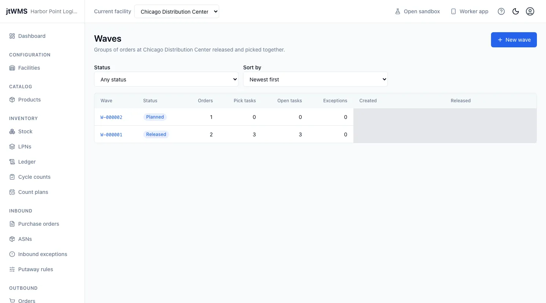Click the Planned status badge
The width and height of the screenshot is (546, 303).
pos(155,117)
